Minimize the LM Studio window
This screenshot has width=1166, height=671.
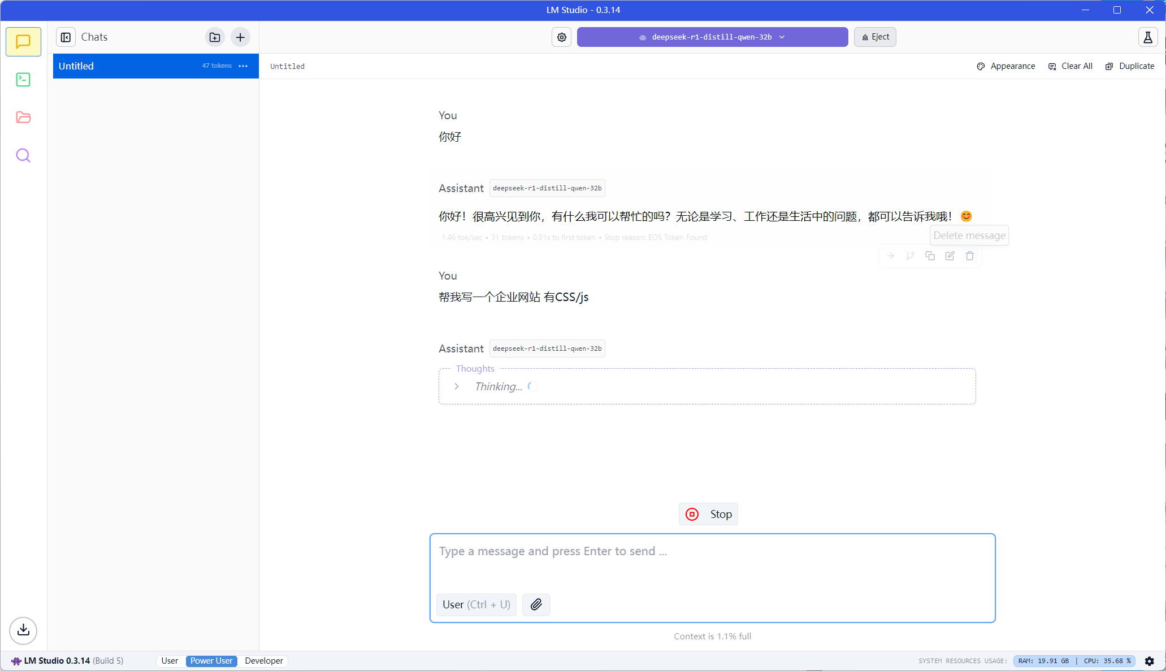(x=1085, y=10)
